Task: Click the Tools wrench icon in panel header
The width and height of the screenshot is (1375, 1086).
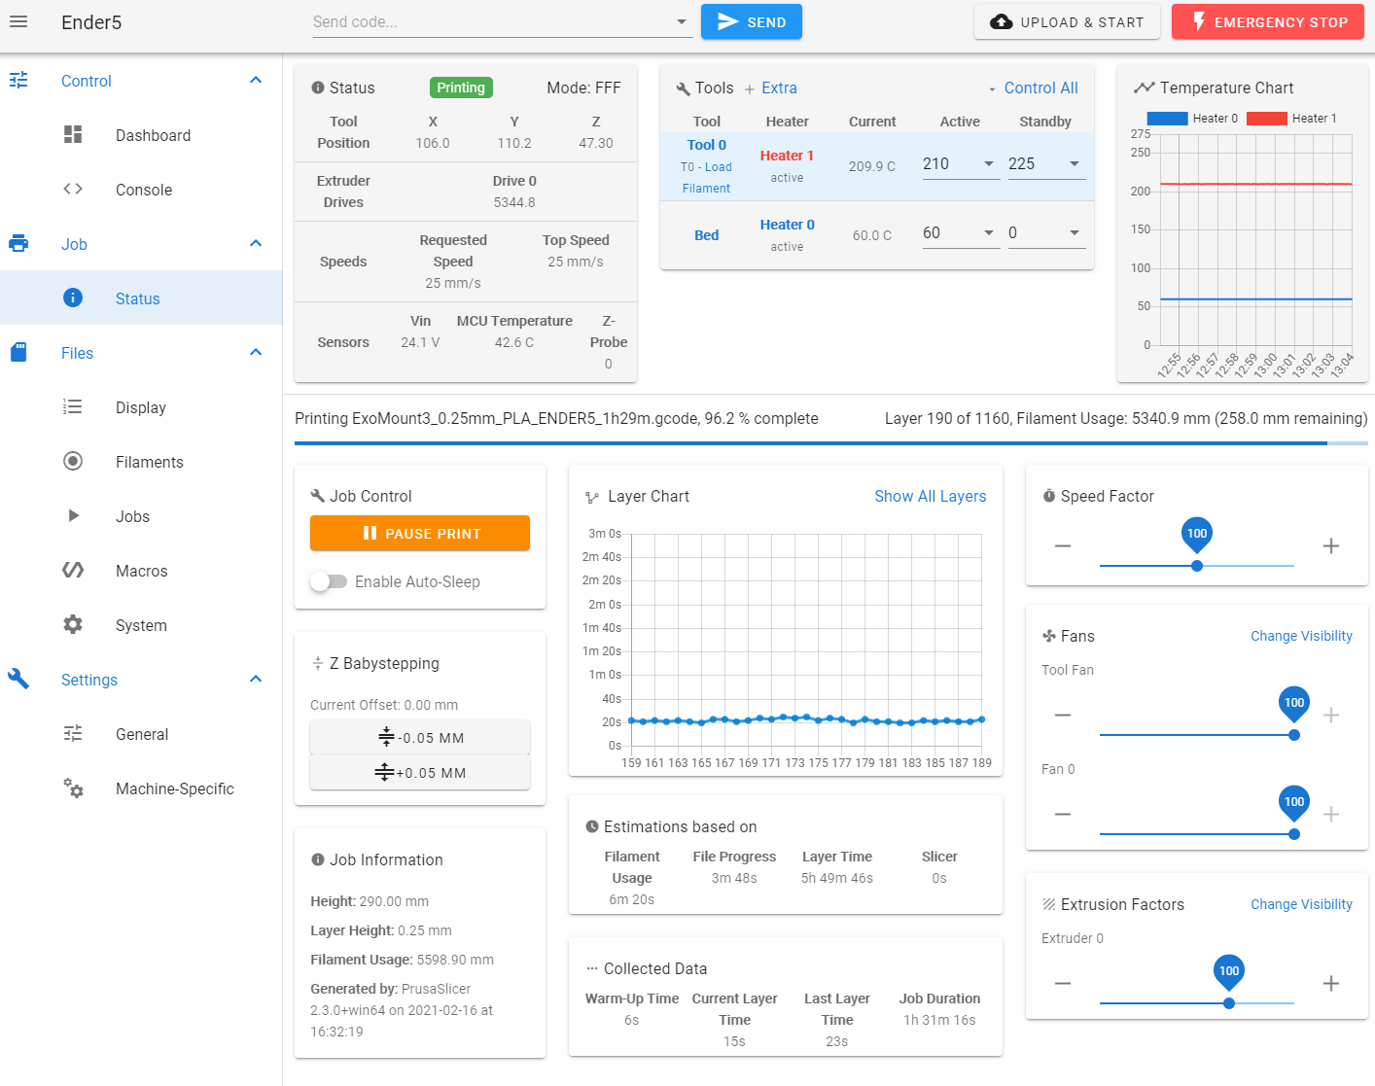Action: (x=683, y=88)
